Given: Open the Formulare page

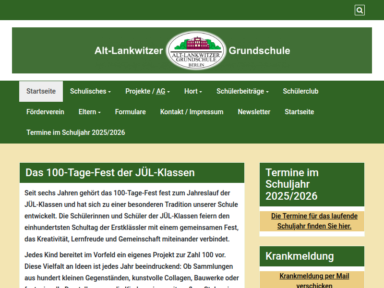Looking at the screenshot, I should pos(130,112).
